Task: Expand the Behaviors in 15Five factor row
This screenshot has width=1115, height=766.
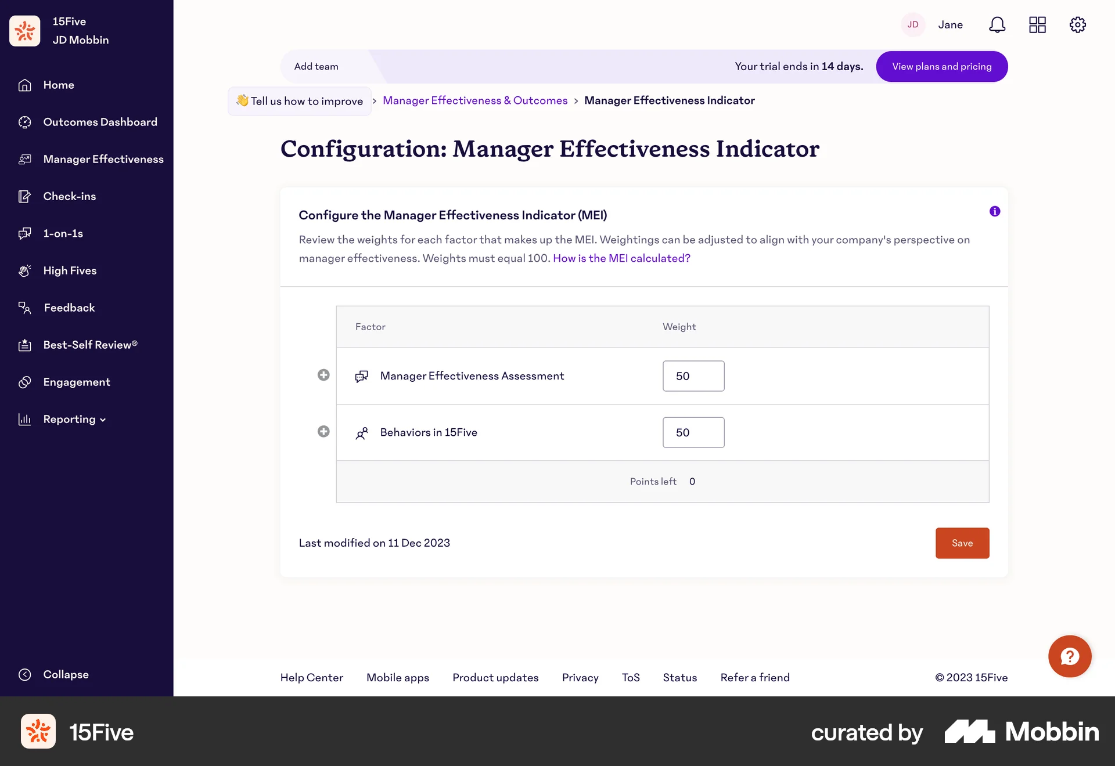Action: point(323,431)
